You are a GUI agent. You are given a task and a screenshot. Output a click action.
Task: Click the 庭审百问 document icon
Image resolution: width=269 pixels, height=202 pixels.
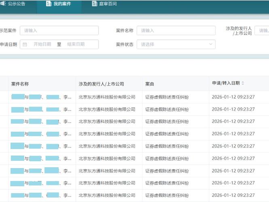[x=95, y=4]
